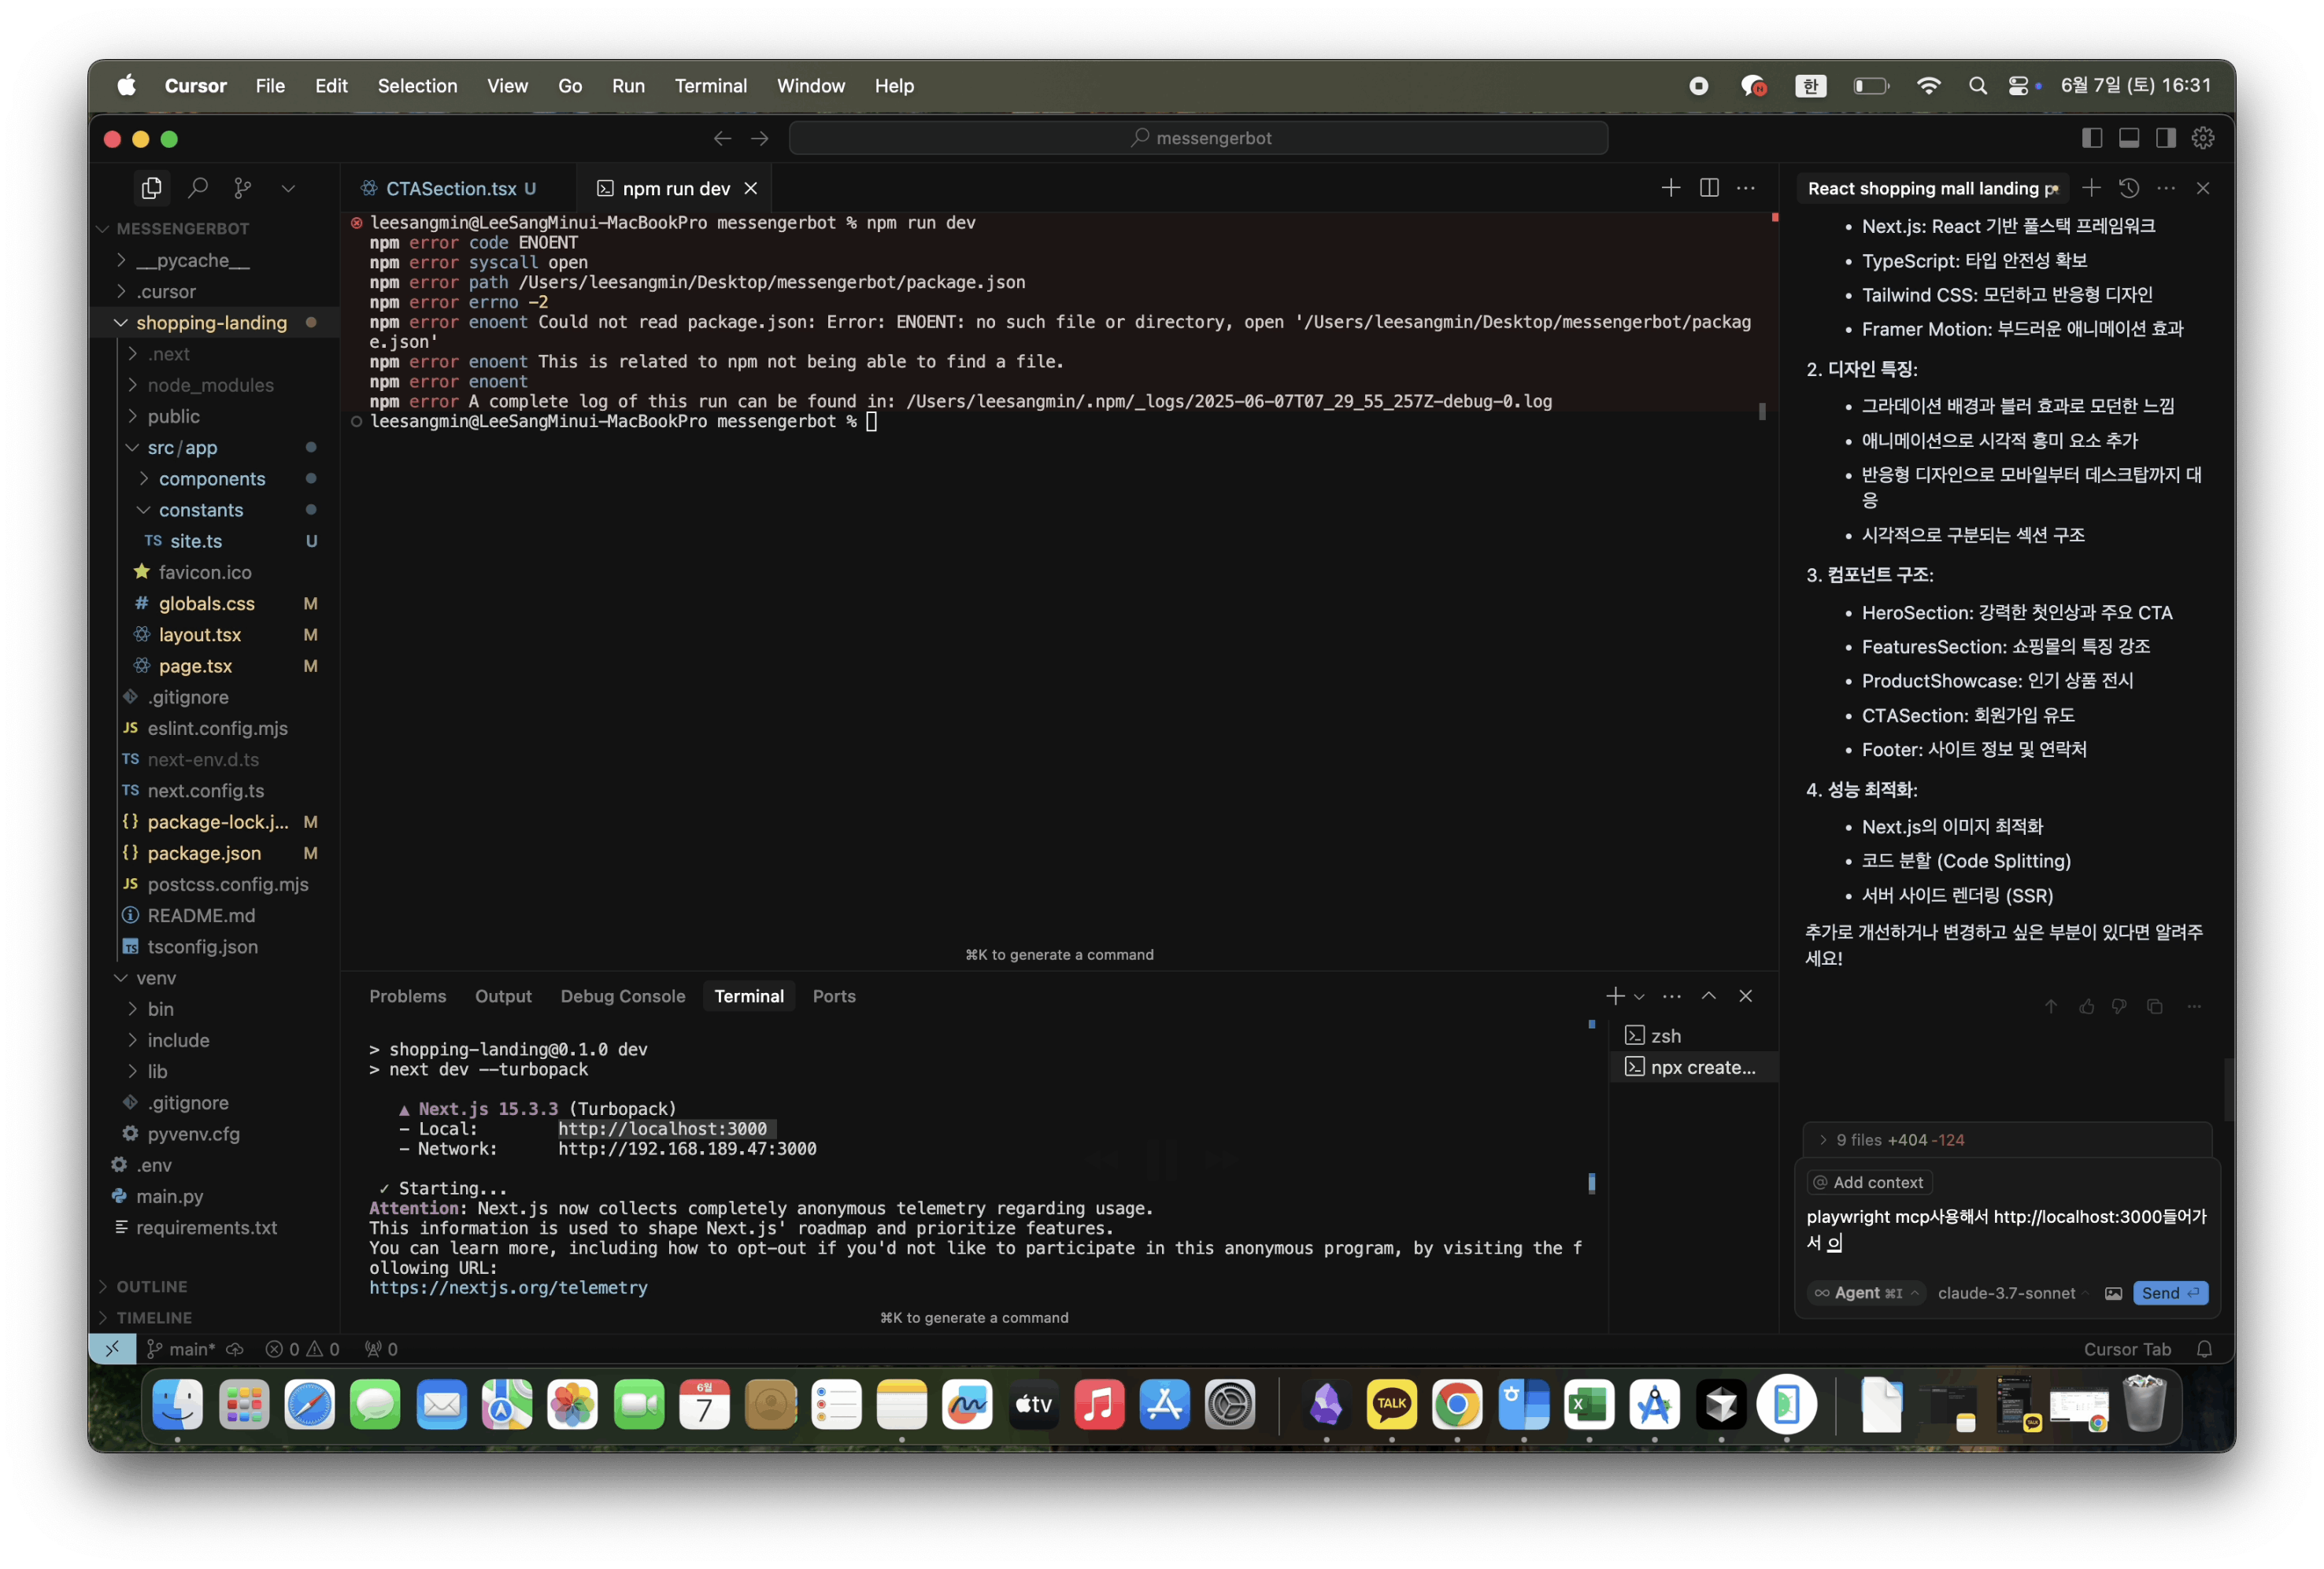This screenshot has height=1569, width=2324.
Task: Open Microsoft Excel from the Dock
Action: [x=1588, y=1405]
